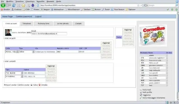Click the Cambia password link
This screenshot has width=179, height=104.
(x=24, y=16)
